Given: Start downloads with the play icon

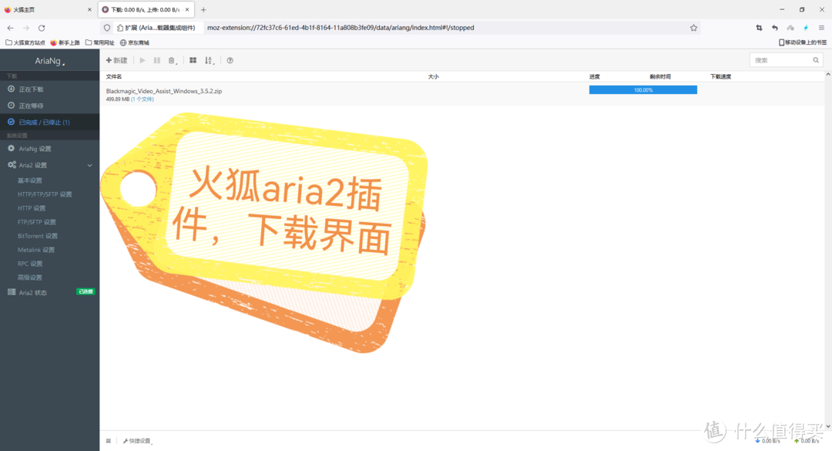Looking at the screenshot, I should click(x=142, y=59).
